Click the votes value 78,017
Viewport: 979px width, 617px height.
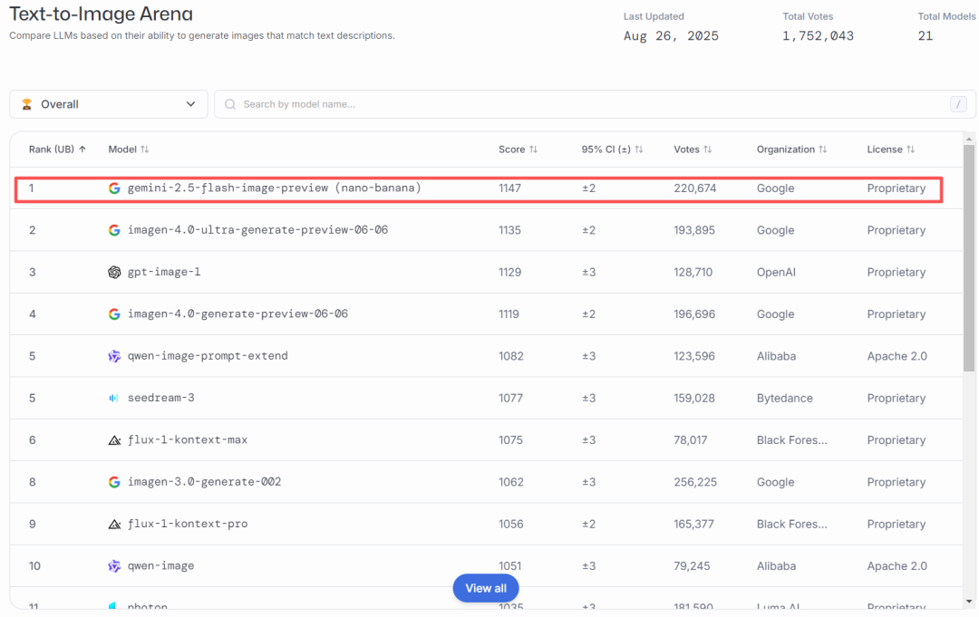click(691, 440)
